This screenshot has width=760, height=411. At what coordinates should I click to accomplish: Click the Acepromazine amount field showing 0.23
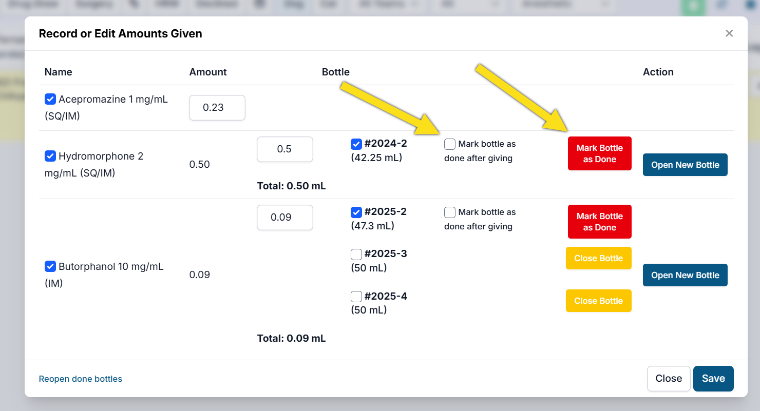pyautogui.click(x=217, y=108)
